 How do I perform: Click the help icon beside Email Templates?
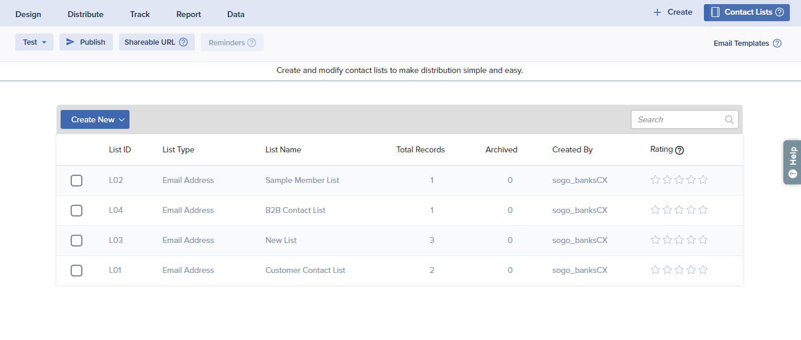tap(777, 44)
